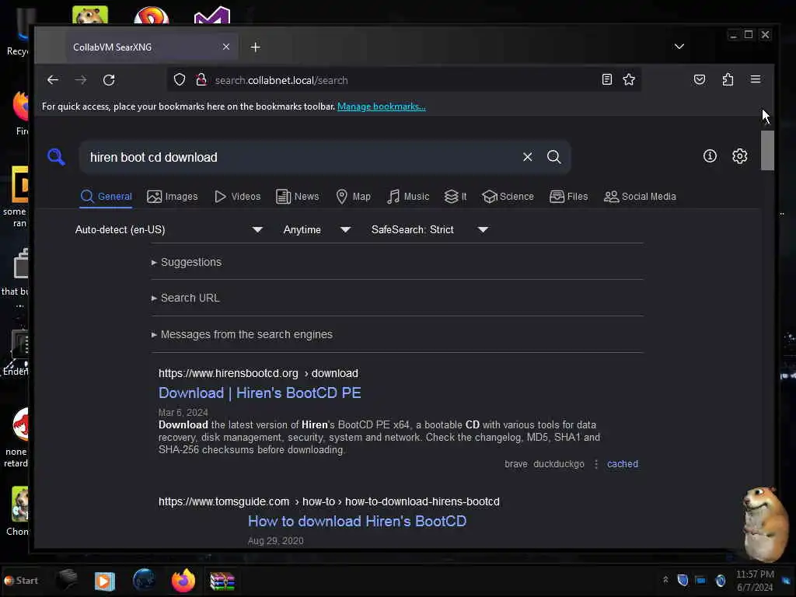796x597 pixels.
Task: Open the SearXNG about info icon
Action: click(x=710, y=155)
